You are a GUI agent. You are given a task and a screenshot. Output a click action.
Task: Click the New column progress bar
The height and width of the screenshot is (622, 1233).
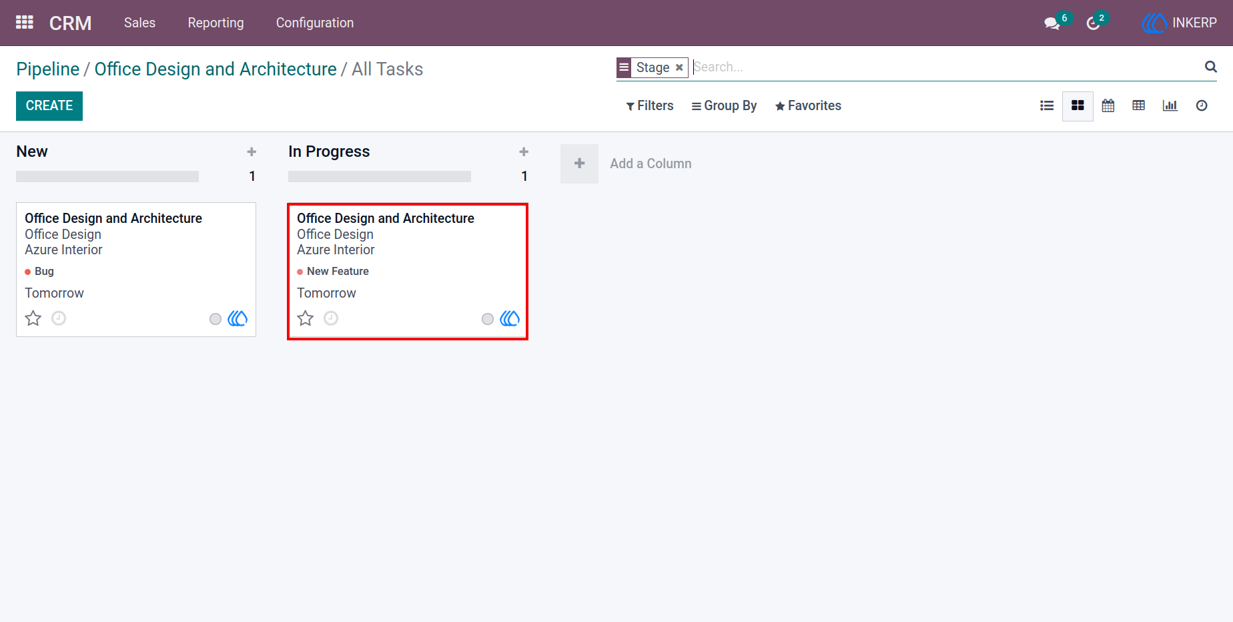[107, 176]
